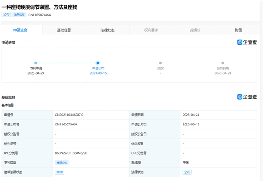
Task: Click the 审中 status badge
Action: [x=60, y=172]
